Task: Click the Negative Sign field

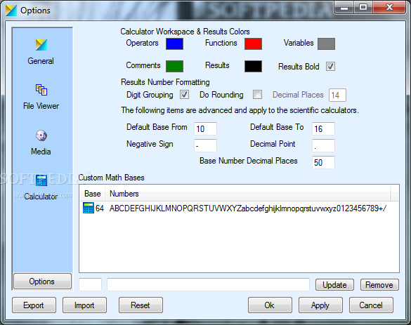Action: click(205, 145)
